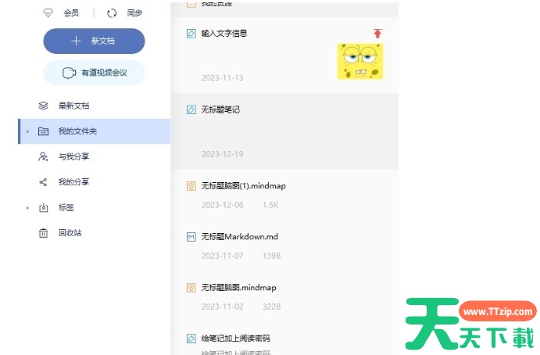Click the 无标题脑图.mindmap file icon

191,288
